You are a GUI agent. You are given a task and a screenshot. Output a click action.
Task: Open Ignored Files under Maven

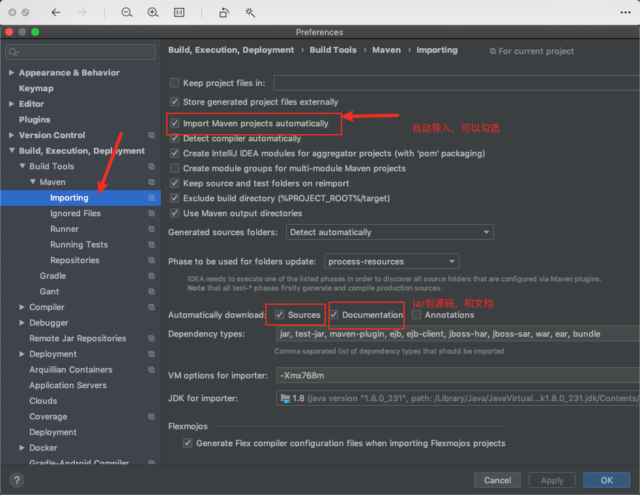(75, 213)
